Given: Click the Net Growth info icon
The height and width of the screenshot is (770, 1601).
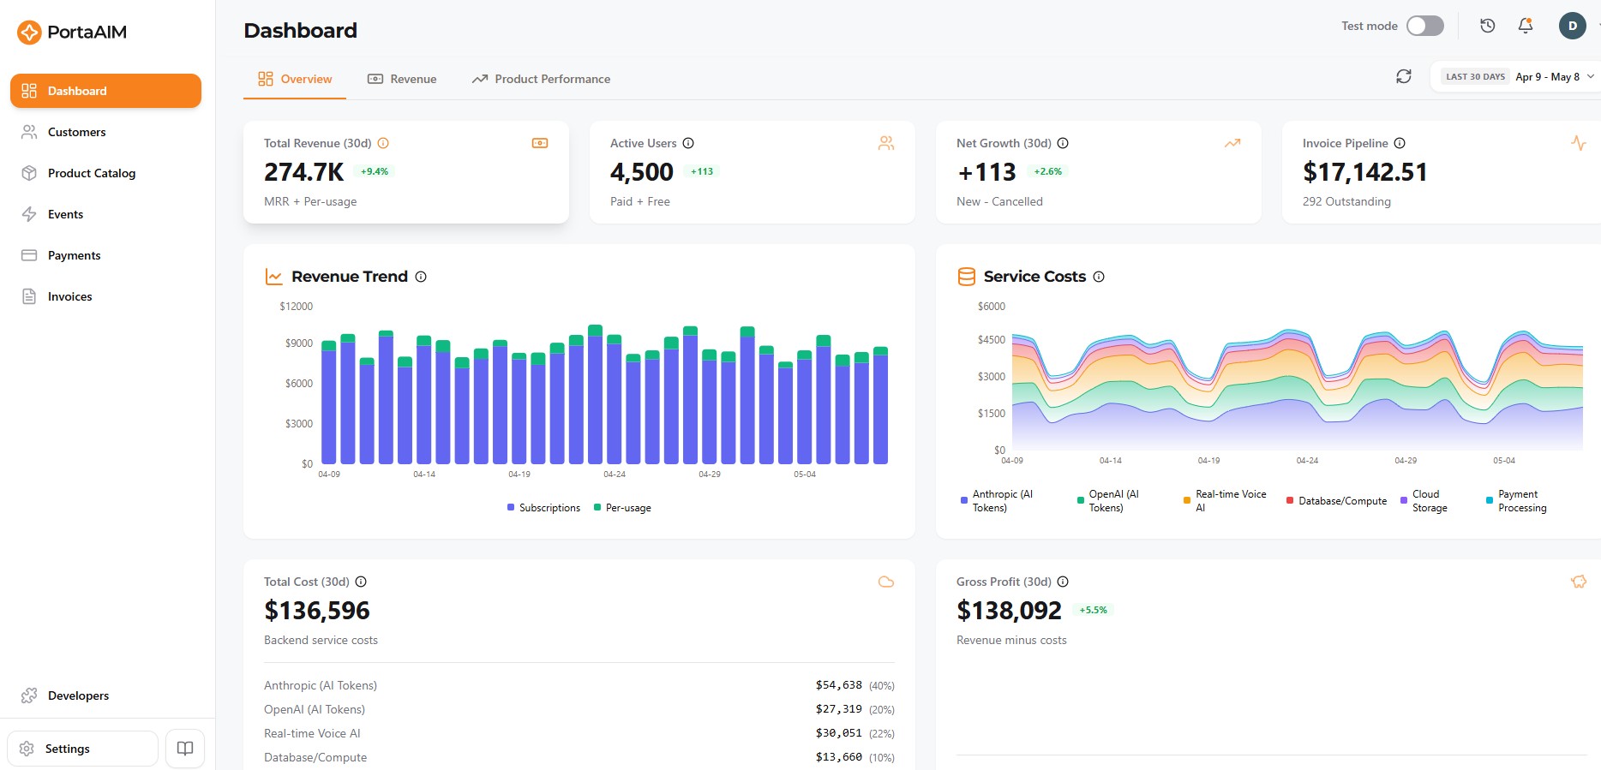Looking at the screenshot, I should pyautogui.click(x=1063, y=143).
